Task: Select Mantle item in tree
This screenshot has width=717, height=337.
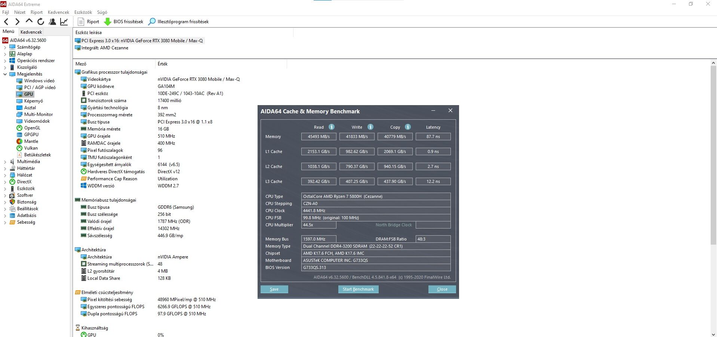Action: (x=27, y=141)
